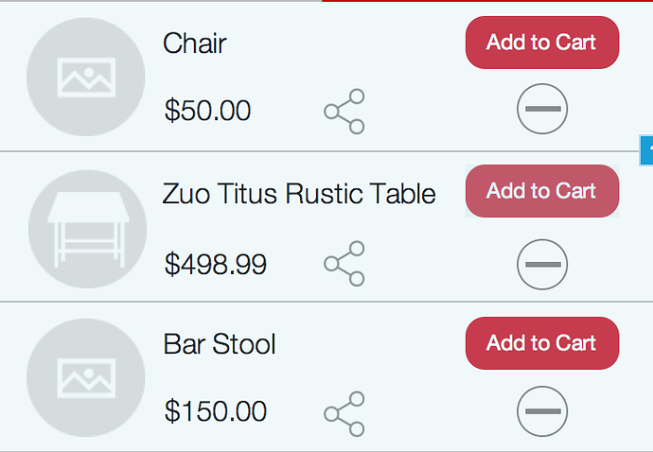Add the Chair to cart
Viewport: 653px width, 452px height.
tap(542, 43)
